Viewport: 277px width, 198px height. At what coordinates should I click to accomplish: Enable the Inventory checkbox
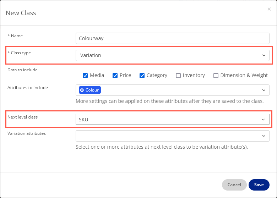[178, 75]
